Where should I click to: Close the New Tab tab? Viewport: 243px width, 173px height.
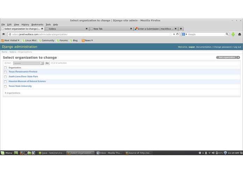pyautogui.click(x=131, y=29)
